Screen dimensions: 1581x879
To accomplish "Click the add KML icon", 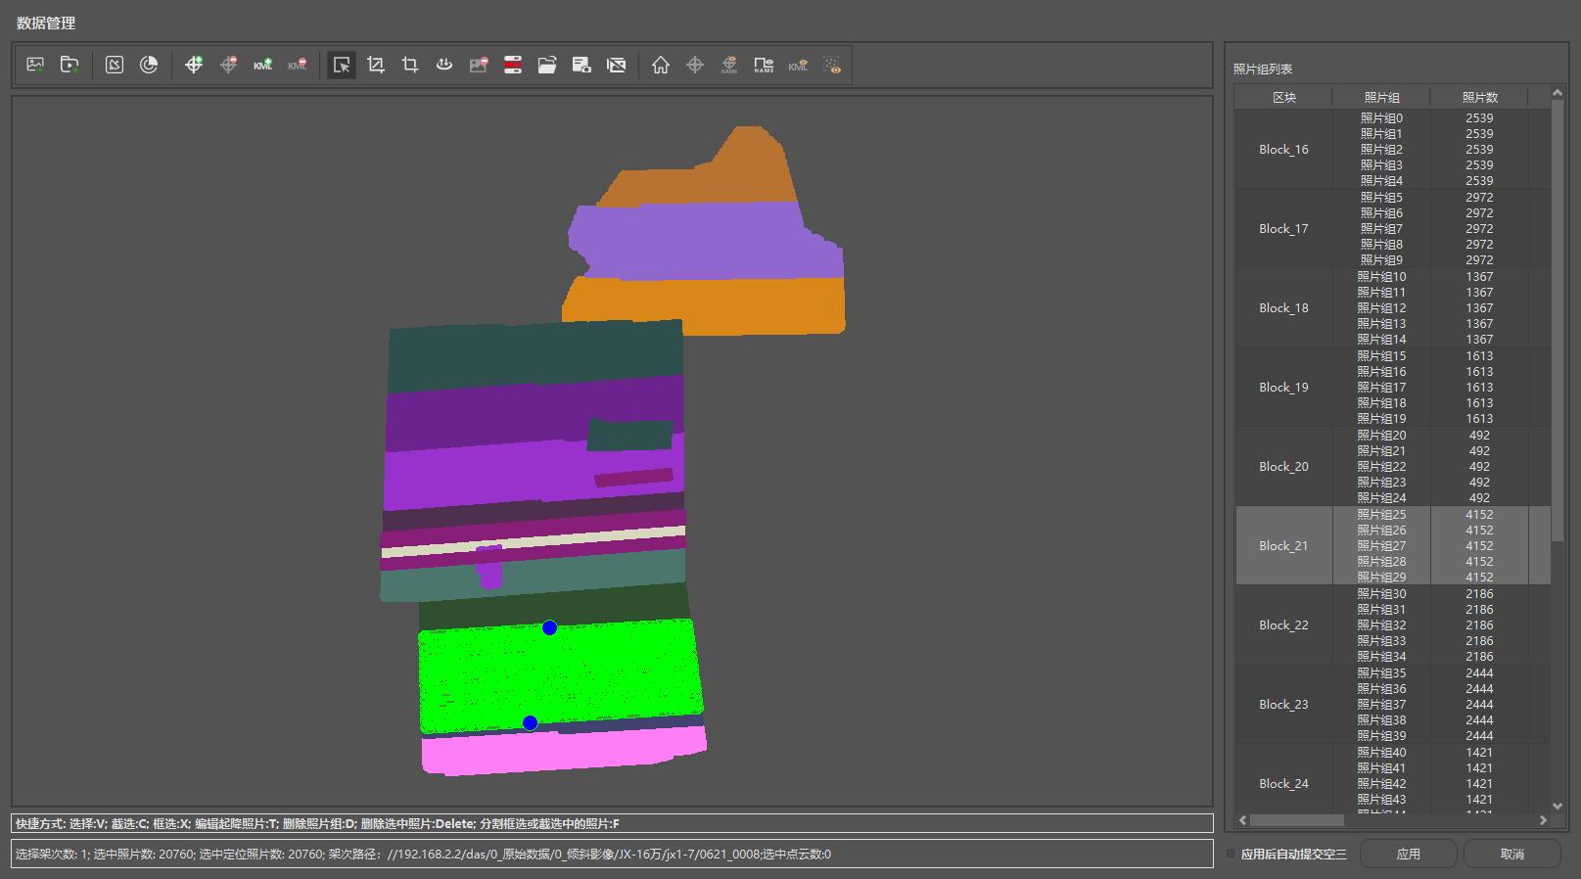I will pyautogui.click(x=262, y=65).
